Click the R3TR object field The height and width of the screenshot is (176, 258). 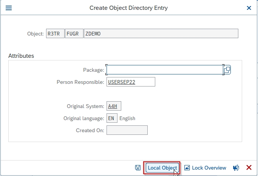coord(55,34)
